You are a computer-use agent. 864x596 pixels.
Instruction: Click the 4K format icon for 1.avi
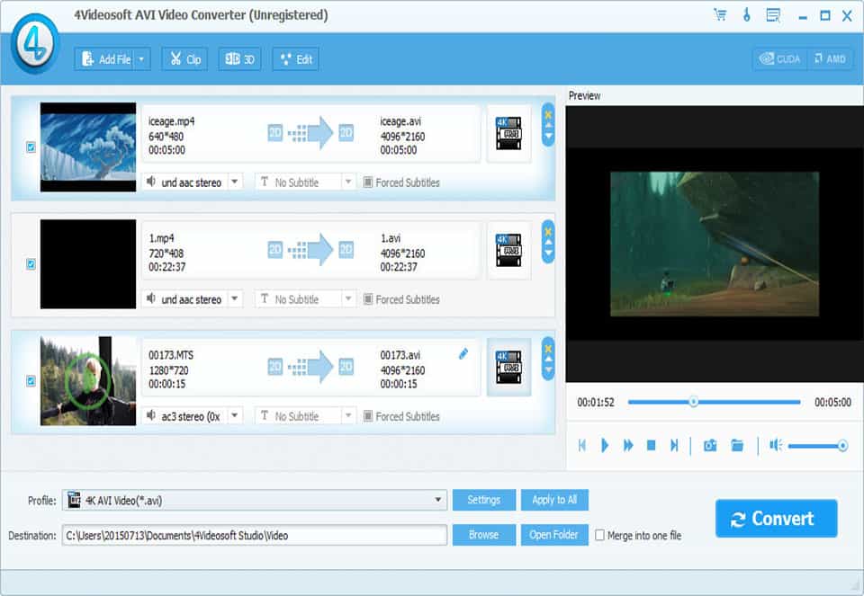click(508, 251)
